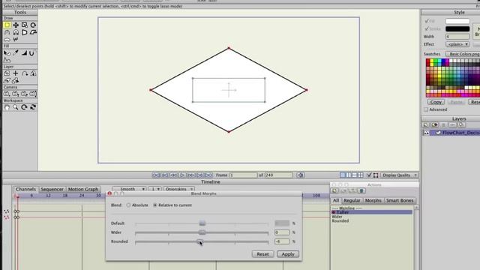
Task: Switch to the Channels tab
Action: coord(25,189)
